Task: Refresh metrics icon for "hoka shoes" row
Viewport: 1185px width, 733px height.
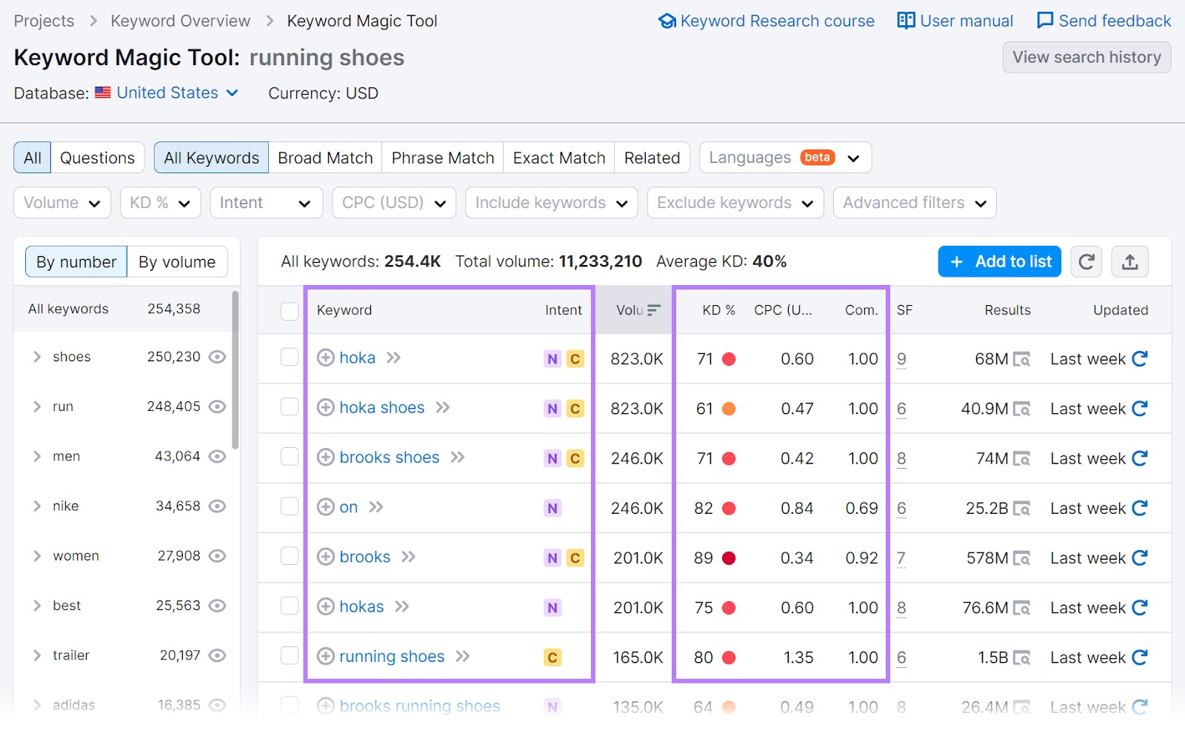Action: 1140,408
